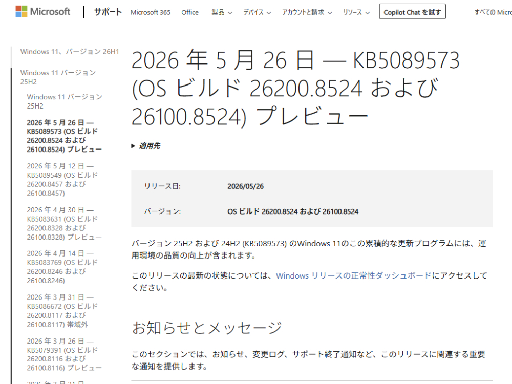
Task: Click release date value 2026/05/26
Action: pos(246,186)
